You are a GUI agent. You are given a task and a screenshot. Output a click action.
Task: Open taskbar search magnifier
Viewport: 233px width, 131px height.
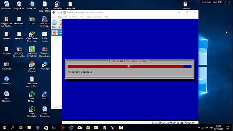12,128
